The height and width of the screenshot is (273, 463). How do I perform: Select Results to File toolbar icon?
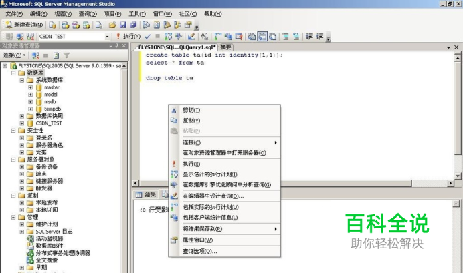tap(273, 36)
